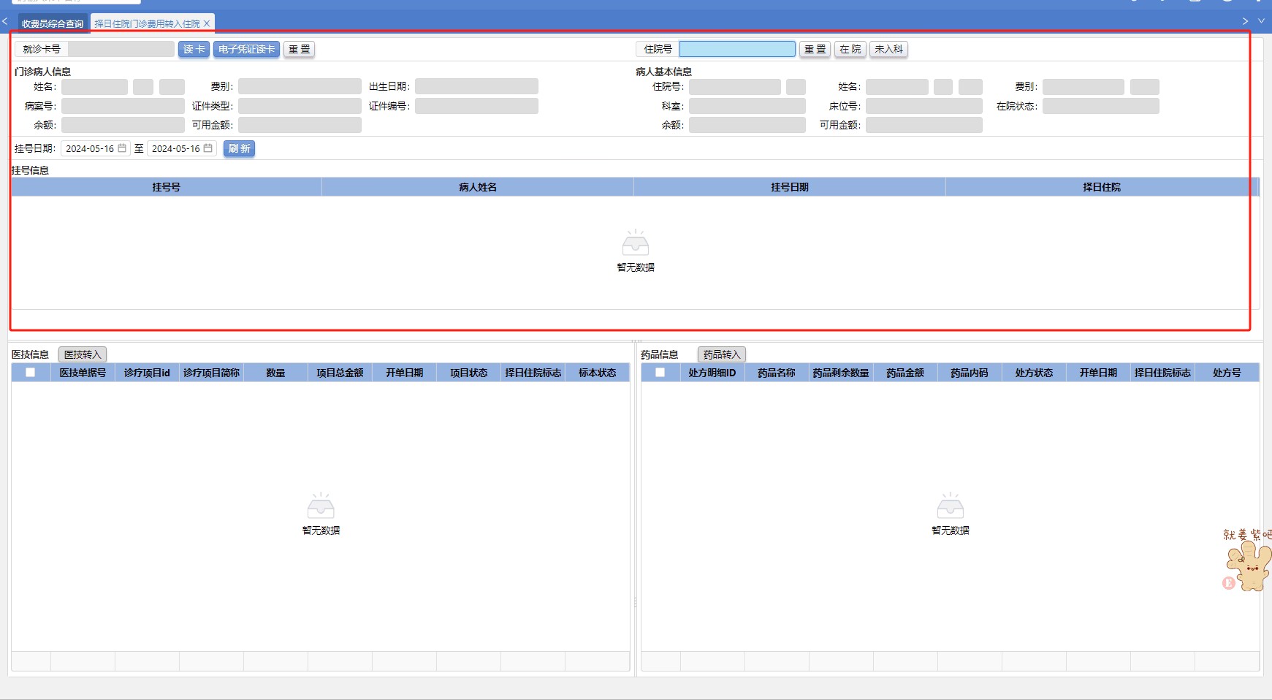Screen dimensions: 1272x700
Task: Click 药品内码 column header
Action: 970,373
